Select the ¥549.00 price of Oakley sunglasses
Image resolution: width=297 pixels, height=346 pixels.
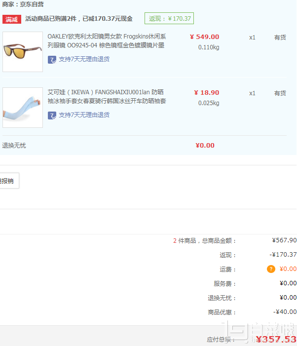click(204, 37)
